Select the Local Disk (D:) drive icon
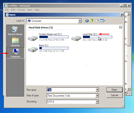The width and height of the screenshot is (134, 113). point(76,38)
